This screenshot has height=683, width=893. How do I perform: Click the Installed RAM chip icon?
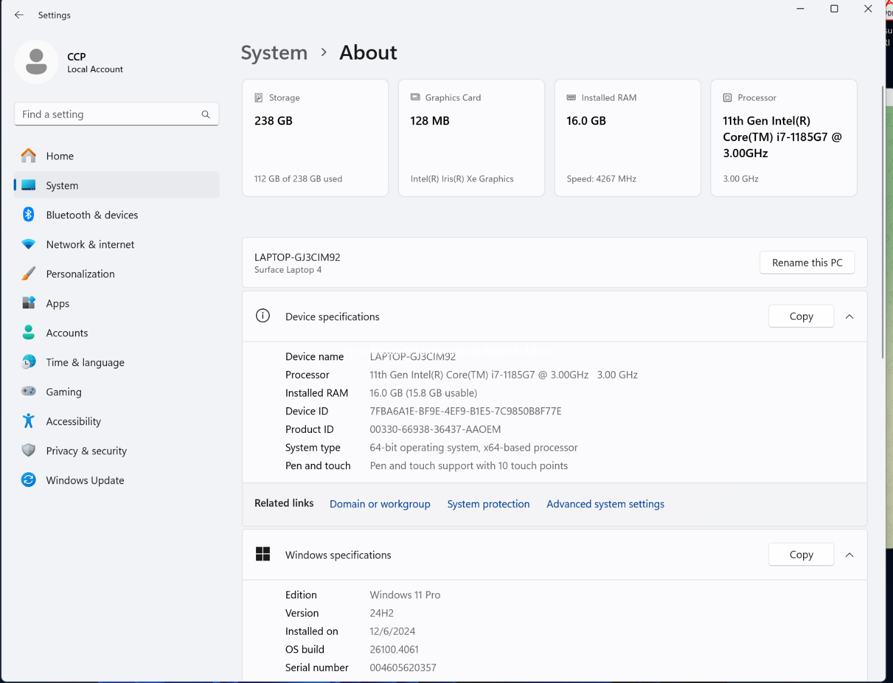[572, 97]
